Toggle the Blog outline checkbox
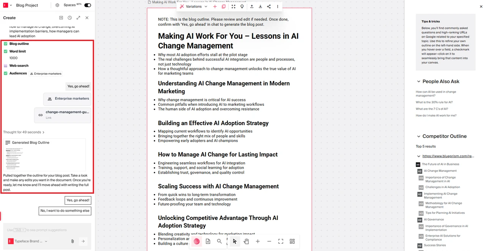The image size is (483, 251). click(x=6, y=44)
